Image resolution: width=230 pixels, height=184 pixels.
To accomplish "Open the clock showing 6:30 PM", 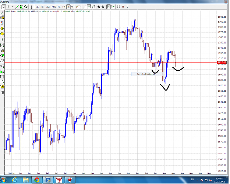I will click(x=219, y=180).
